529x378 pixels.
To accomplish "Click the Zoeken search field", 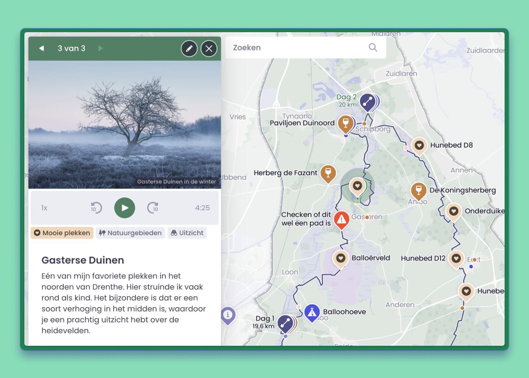I will tap(298, 47).
